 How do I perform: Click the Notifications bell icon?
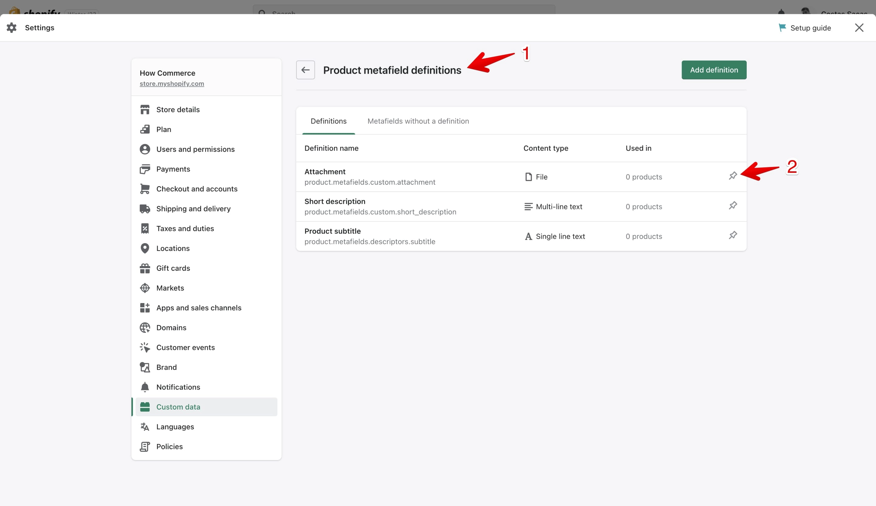click(145, 387)
